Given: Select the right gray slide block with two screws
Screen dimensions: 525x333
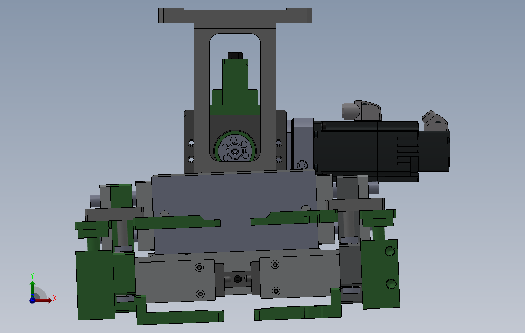Looking at the screenshot, I should (x=300, y=276).
